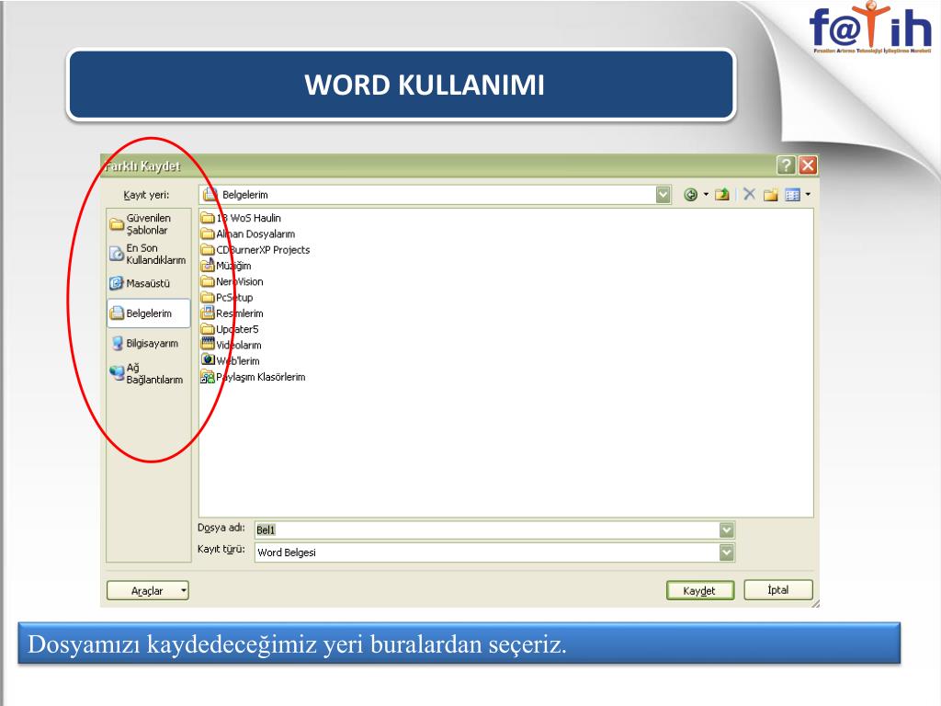Select the Paylaşım Klasörlerim folder
Viewport: 941px width, 706px height.
tap(254, 377)
